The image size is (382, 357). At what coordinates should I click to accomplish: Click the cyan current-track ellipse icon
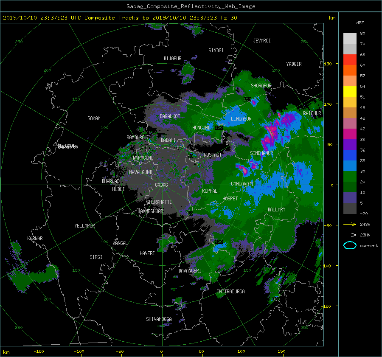click(x=350, y=245)
